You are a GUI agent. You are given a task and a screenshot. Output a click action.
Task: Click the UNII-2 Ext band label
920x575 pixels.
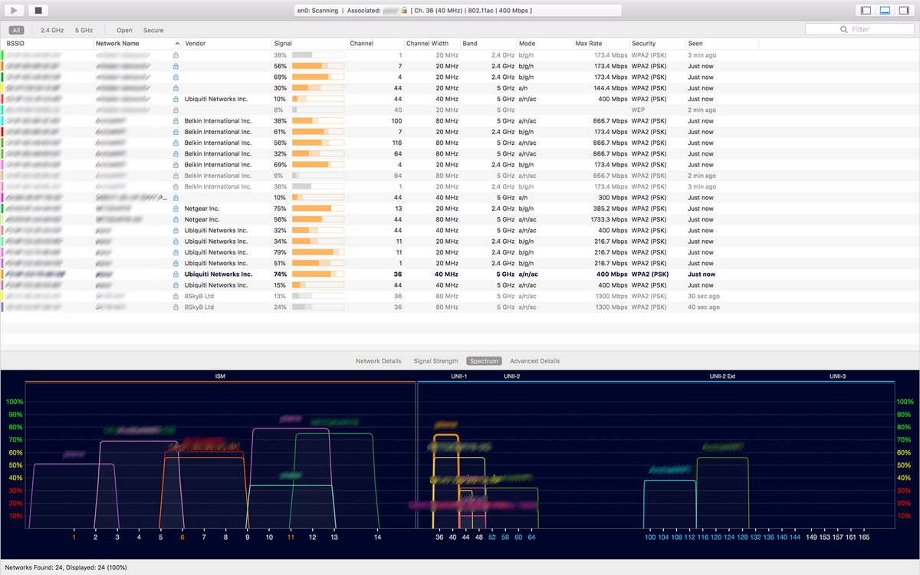(x=722, y=376)
